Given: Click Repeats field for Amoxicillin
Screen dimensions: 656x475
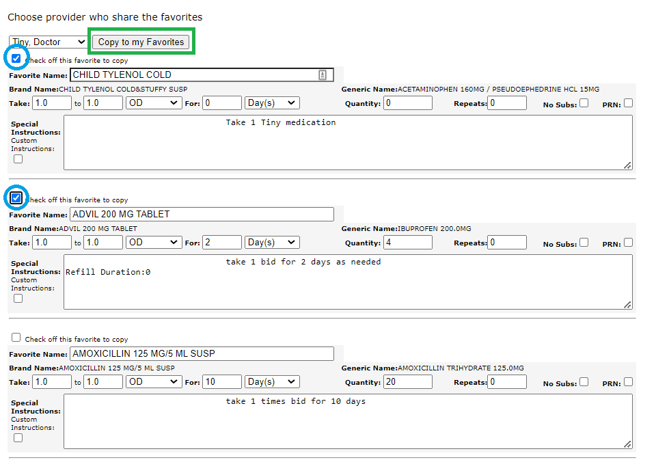Looking at the screenshot, I should [x=506, y=381].
